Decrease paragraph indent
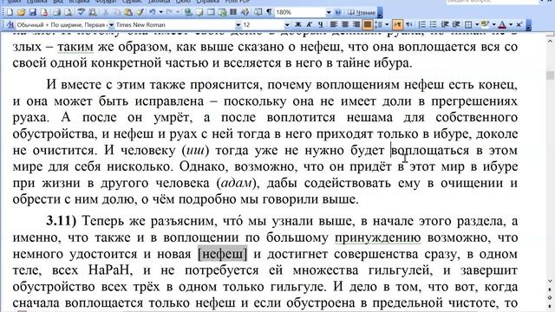Screen dimensions: 555x312 [x=445, y=24]
